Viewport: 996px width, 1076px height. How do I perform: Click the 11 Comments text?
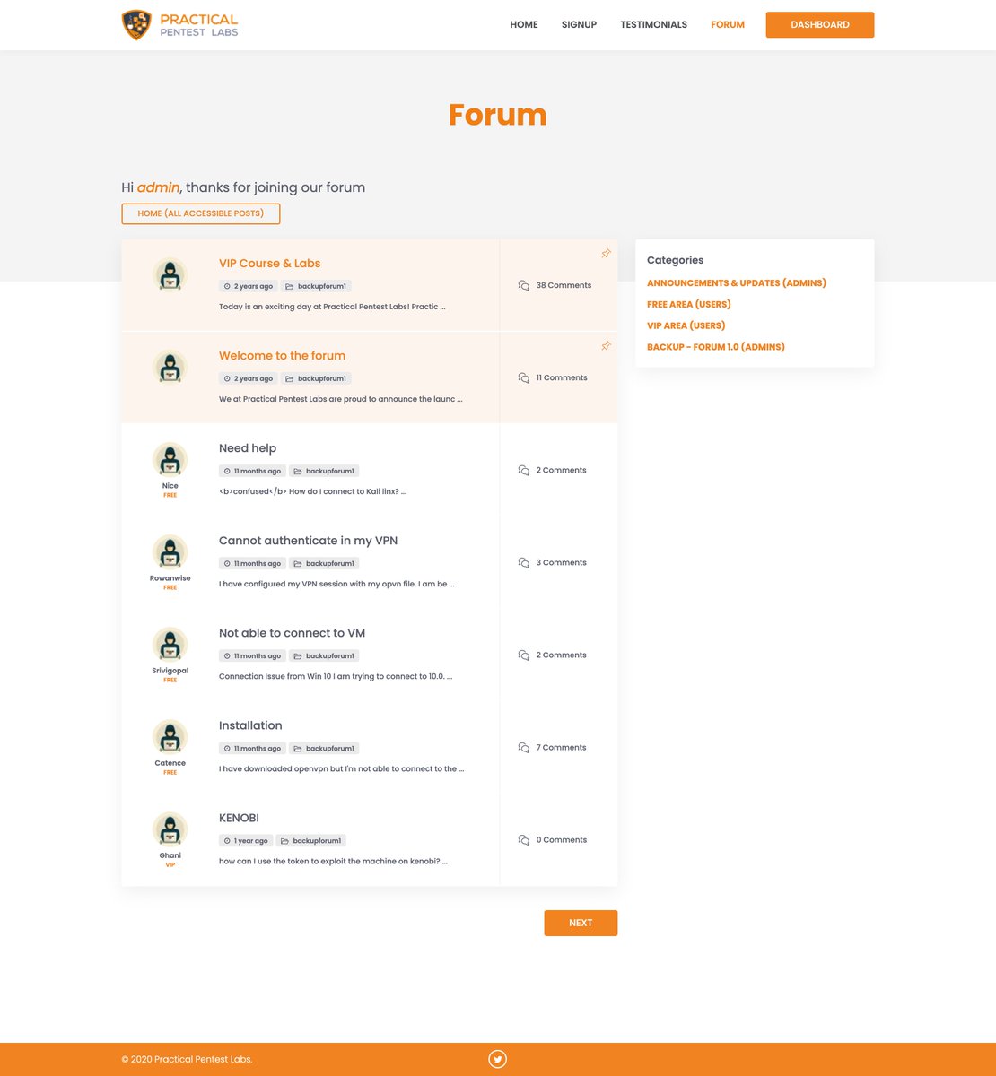(x=562, y=377)
